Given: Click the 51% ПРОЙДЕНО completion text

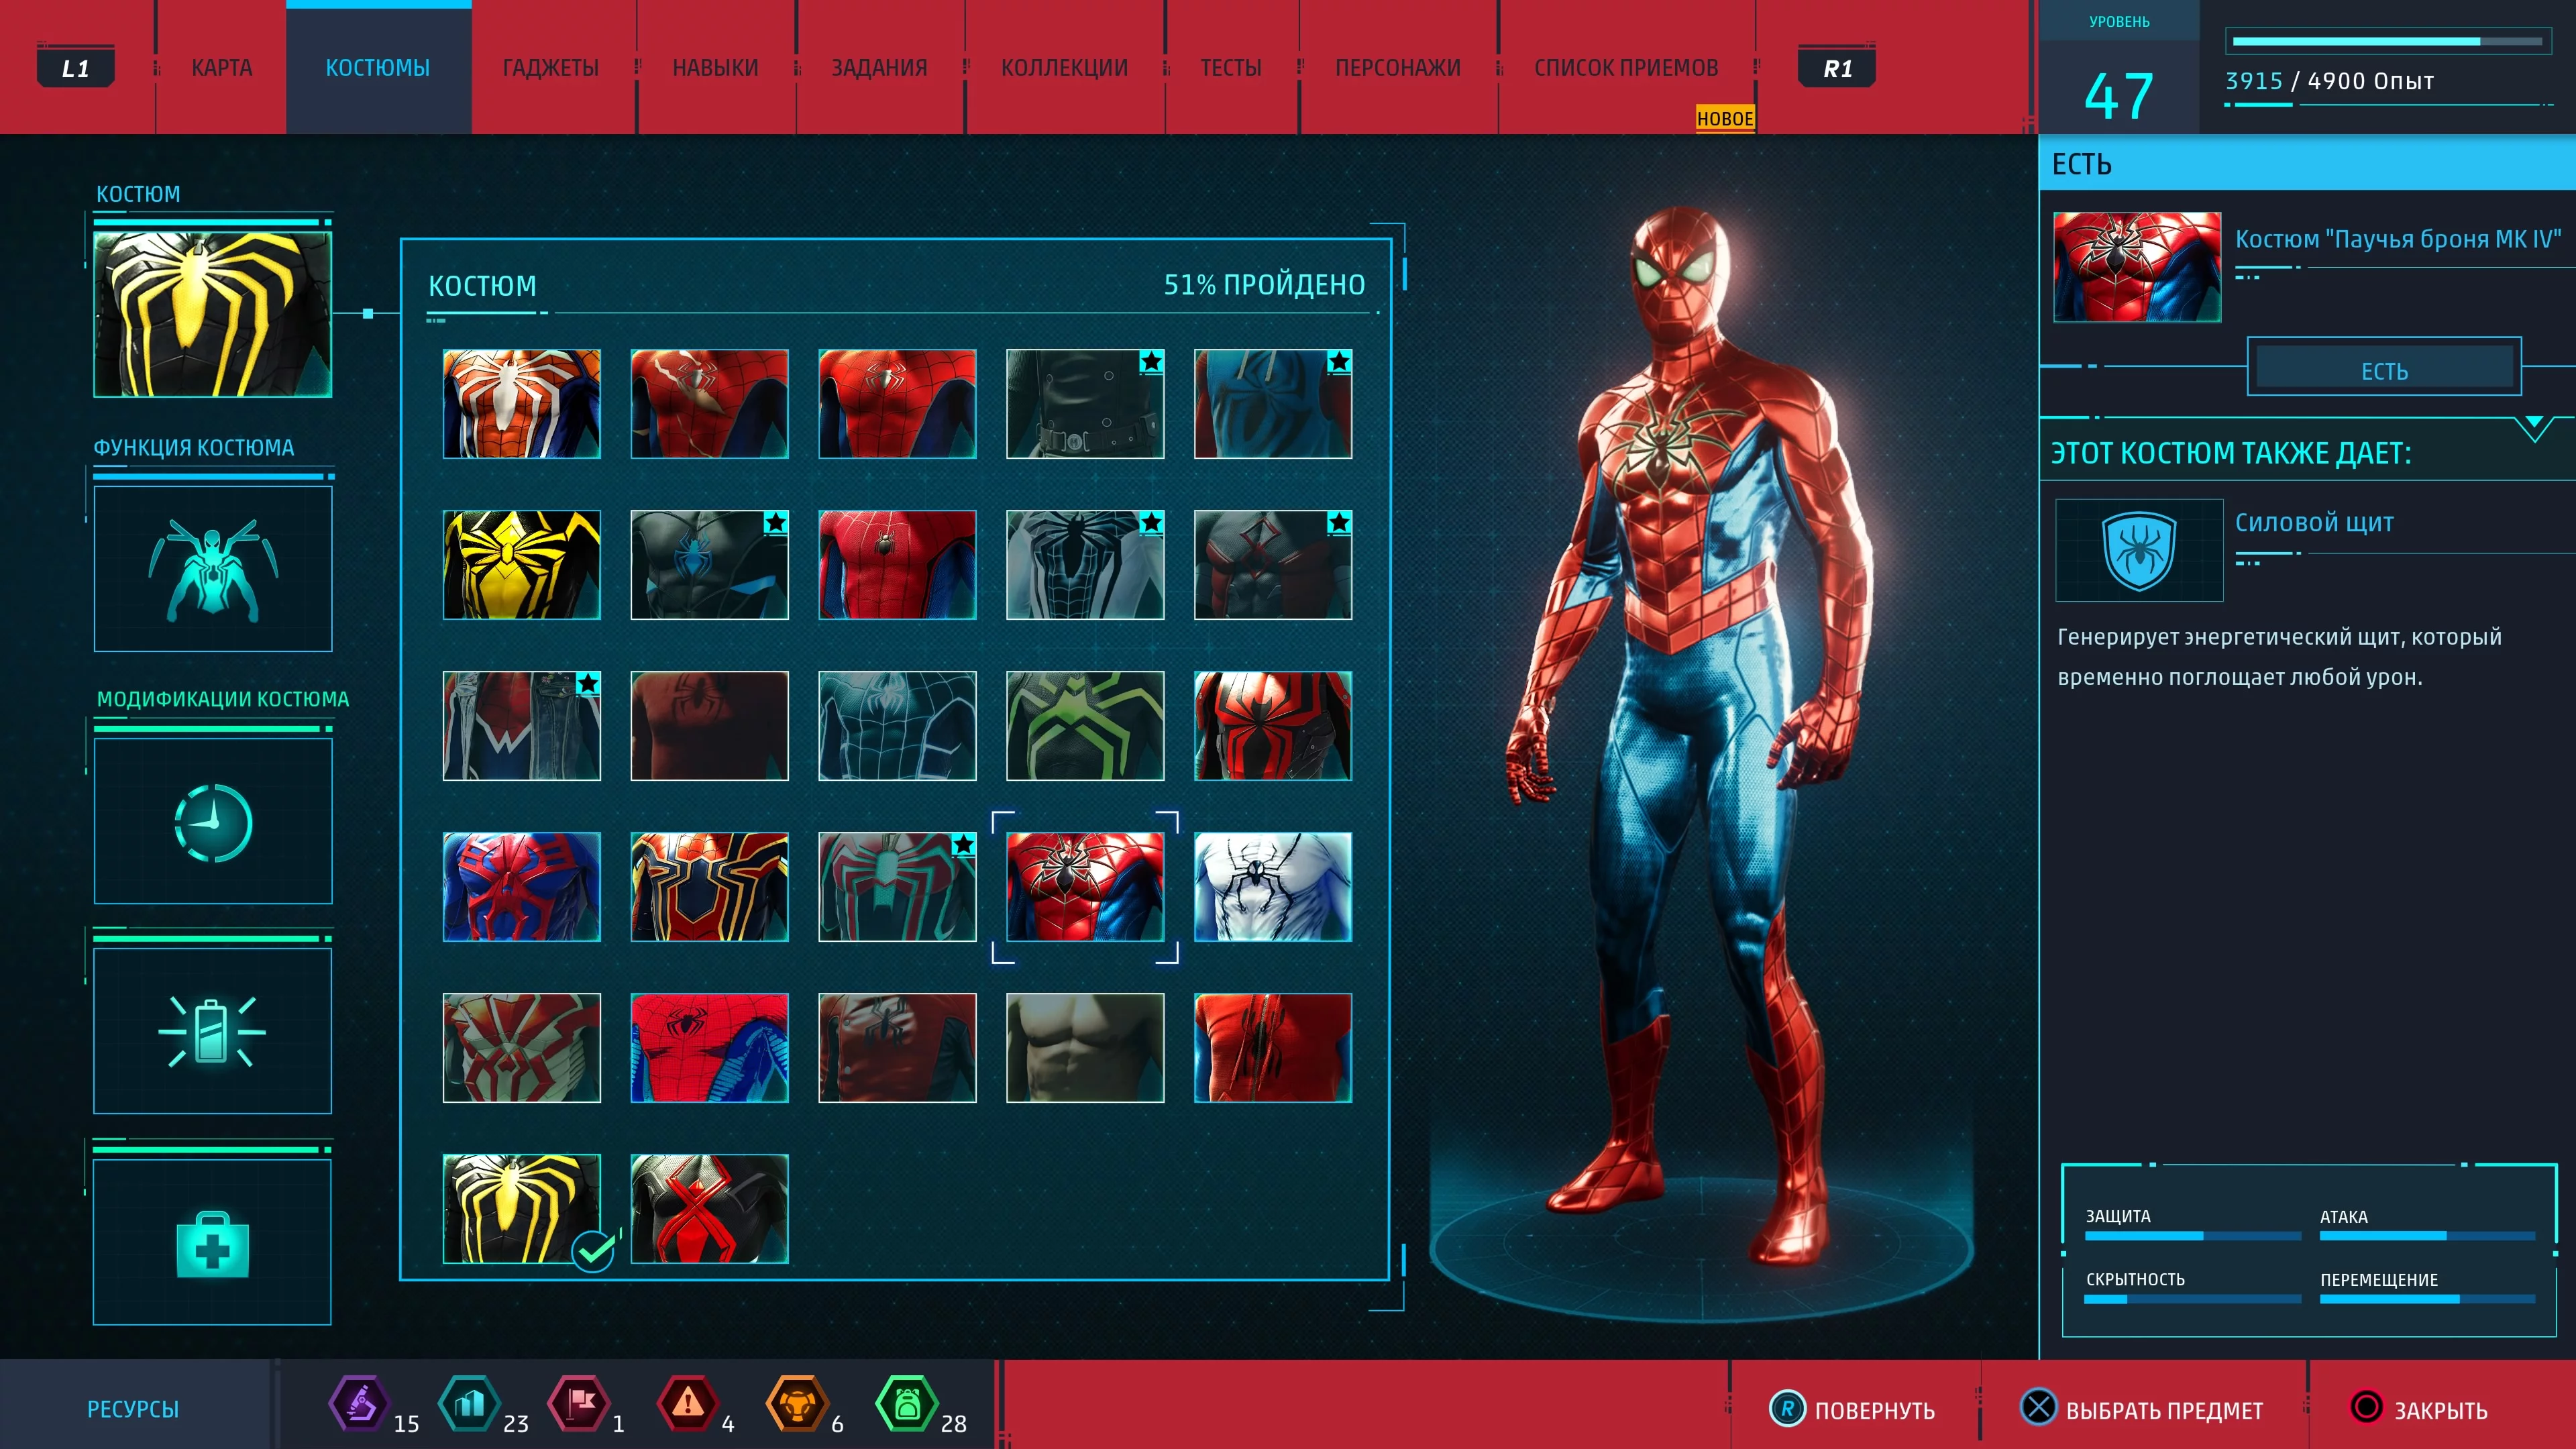Looking at the screenshot, I should [x=1264, y=285].
